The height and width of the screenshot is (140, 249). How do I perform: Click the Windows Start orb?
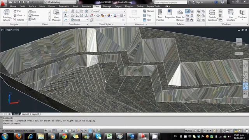[5, 136]
